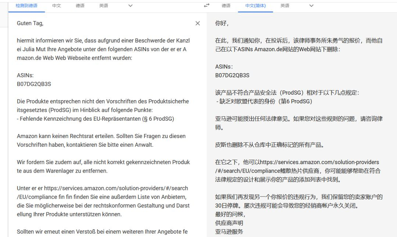Select 中文(简体) target language tab
This screenshot has width=397, height=237.
(255, 6)
